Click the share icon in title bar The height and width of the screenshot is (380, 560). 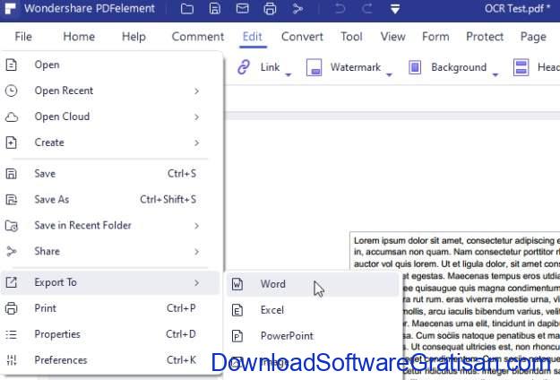point(297,9)
